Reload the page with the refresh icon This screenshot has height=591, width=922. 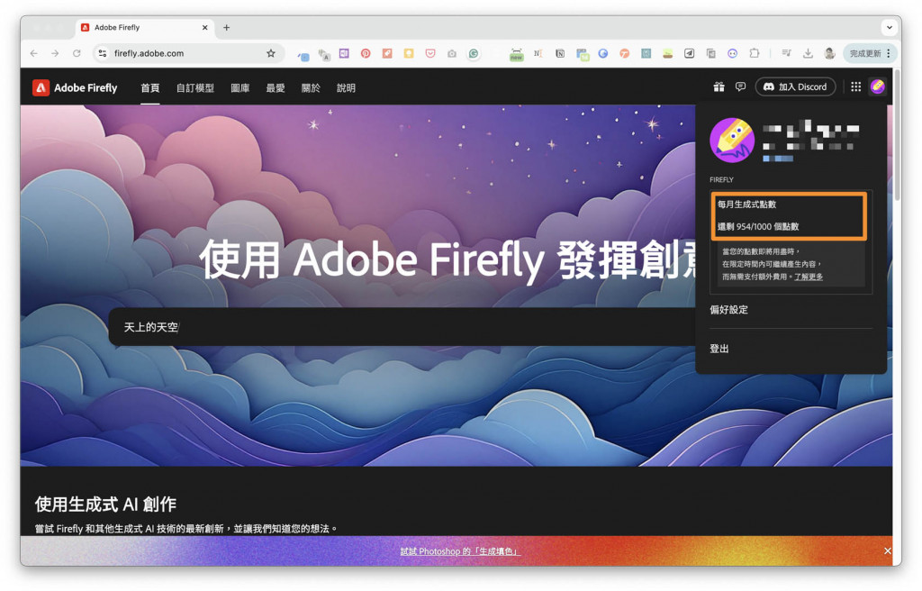(77, 53)
